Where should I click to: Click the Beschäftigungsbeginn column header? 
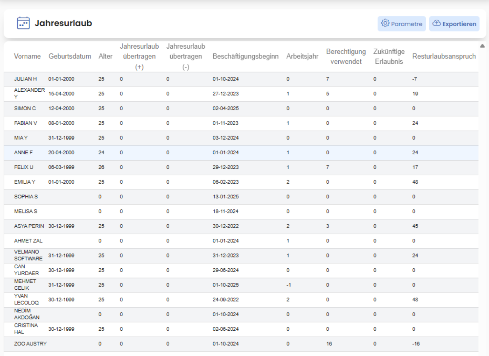pyautogui.click(x=245, y=56)
